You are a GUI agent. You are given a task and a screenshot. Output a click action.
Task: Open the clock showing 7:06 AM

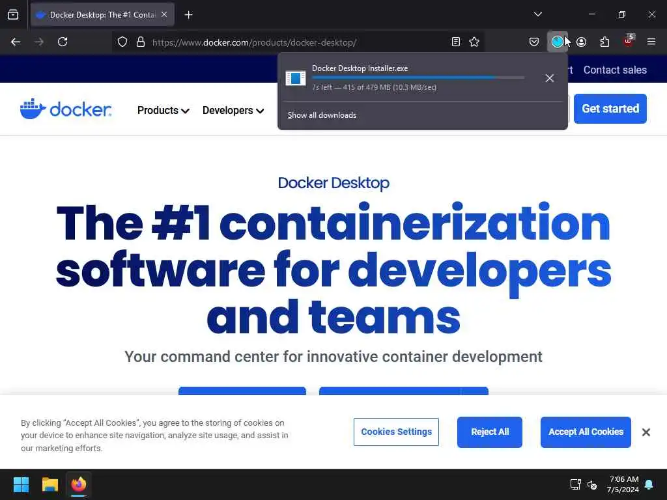623,484
